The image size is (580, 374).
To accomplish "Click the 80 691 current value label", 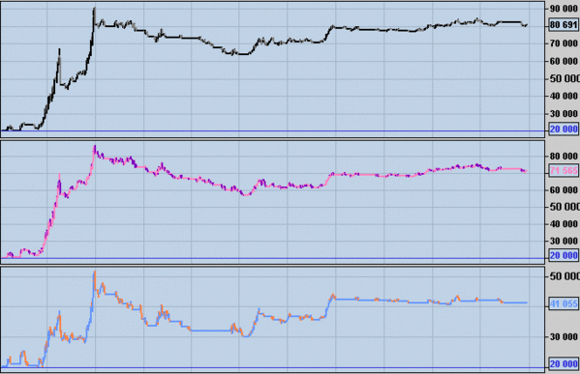I will click(x=564, y=25).
